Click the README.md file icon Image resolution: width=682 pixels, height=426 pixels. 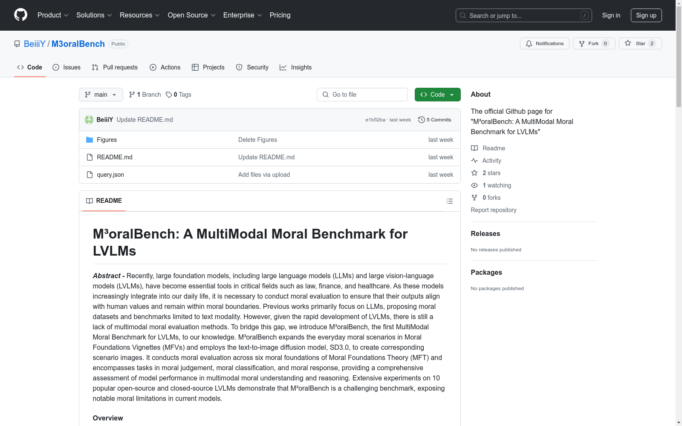point(90,157)
